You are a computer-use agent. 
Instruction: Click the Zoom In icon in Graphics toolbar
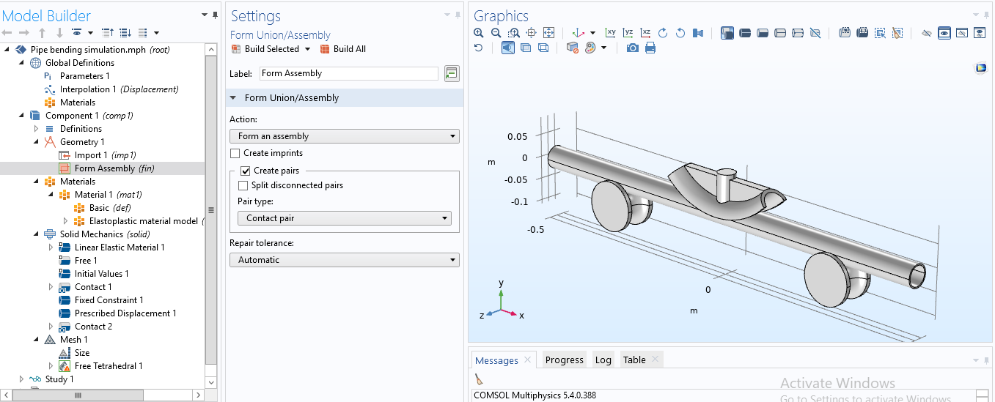[479, 33]
